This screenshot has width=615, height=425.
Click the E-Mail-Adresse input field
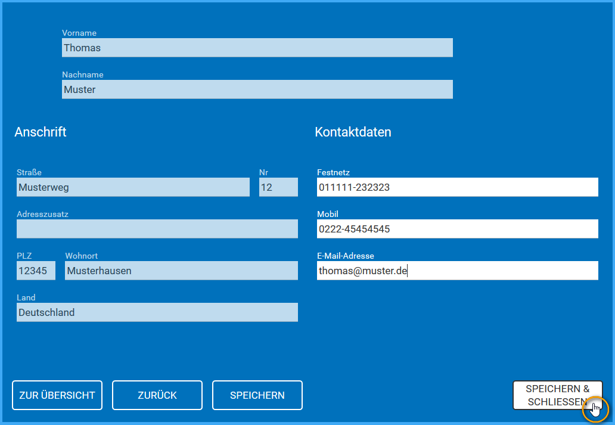pos(456,270)
